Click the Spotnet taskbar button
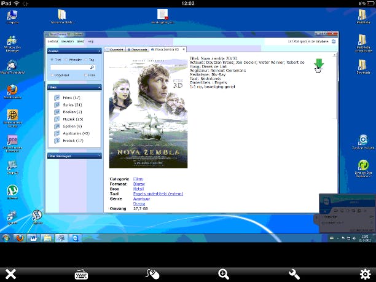The image size is (376, 282). click(61, 238)
